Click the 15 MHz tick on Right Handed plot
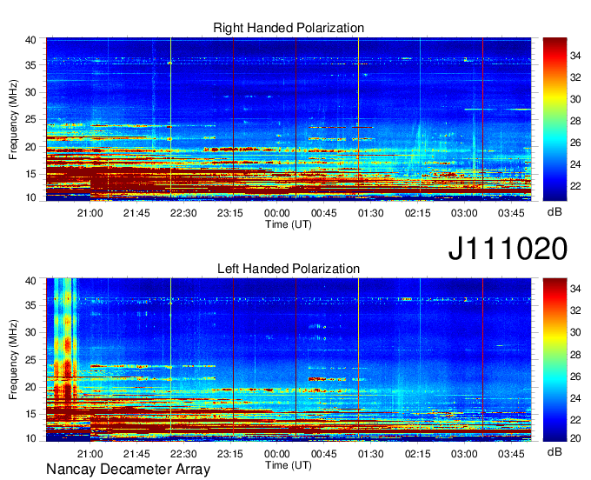The image size is (591, 480). (30, 174)
